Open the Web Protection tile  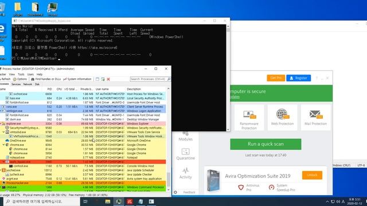pyautogui.click(x=282, y=117)
